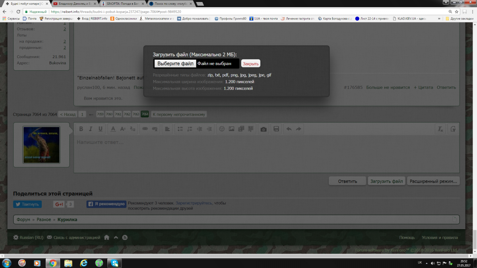Open Курилка breadcrumb link

coord(68,220)
